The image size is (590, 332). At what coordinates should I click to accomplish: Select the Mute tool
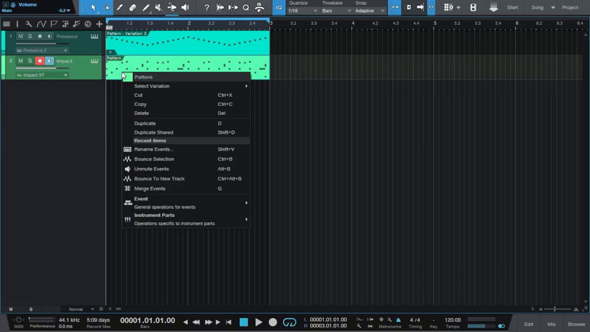[x=159, y=7]
